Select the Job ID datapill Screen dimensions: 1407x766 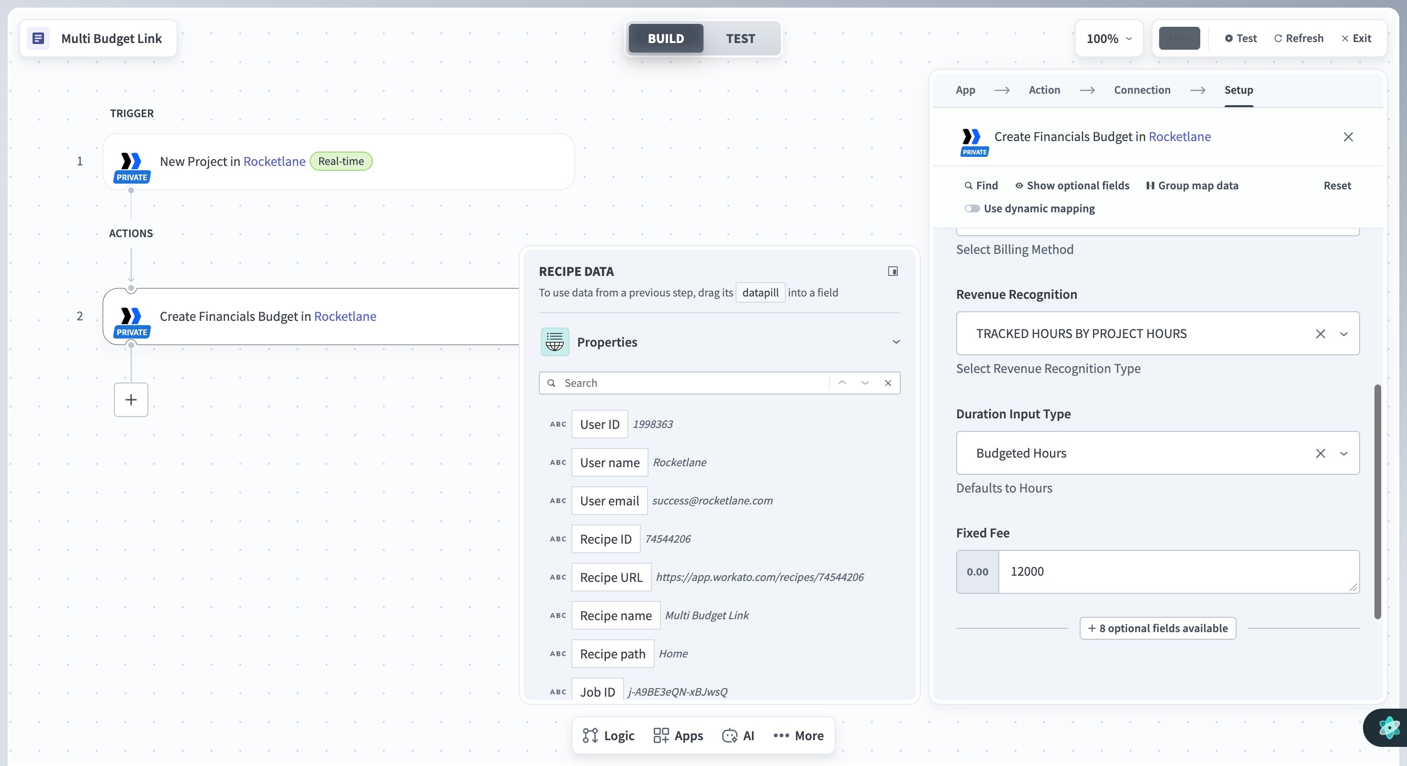[598, 690]
